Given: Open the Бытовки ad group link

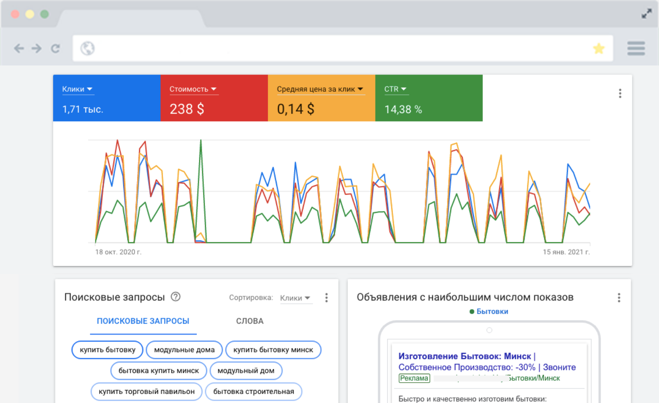Looking at the screenshot, I should (x=492, y=311).
